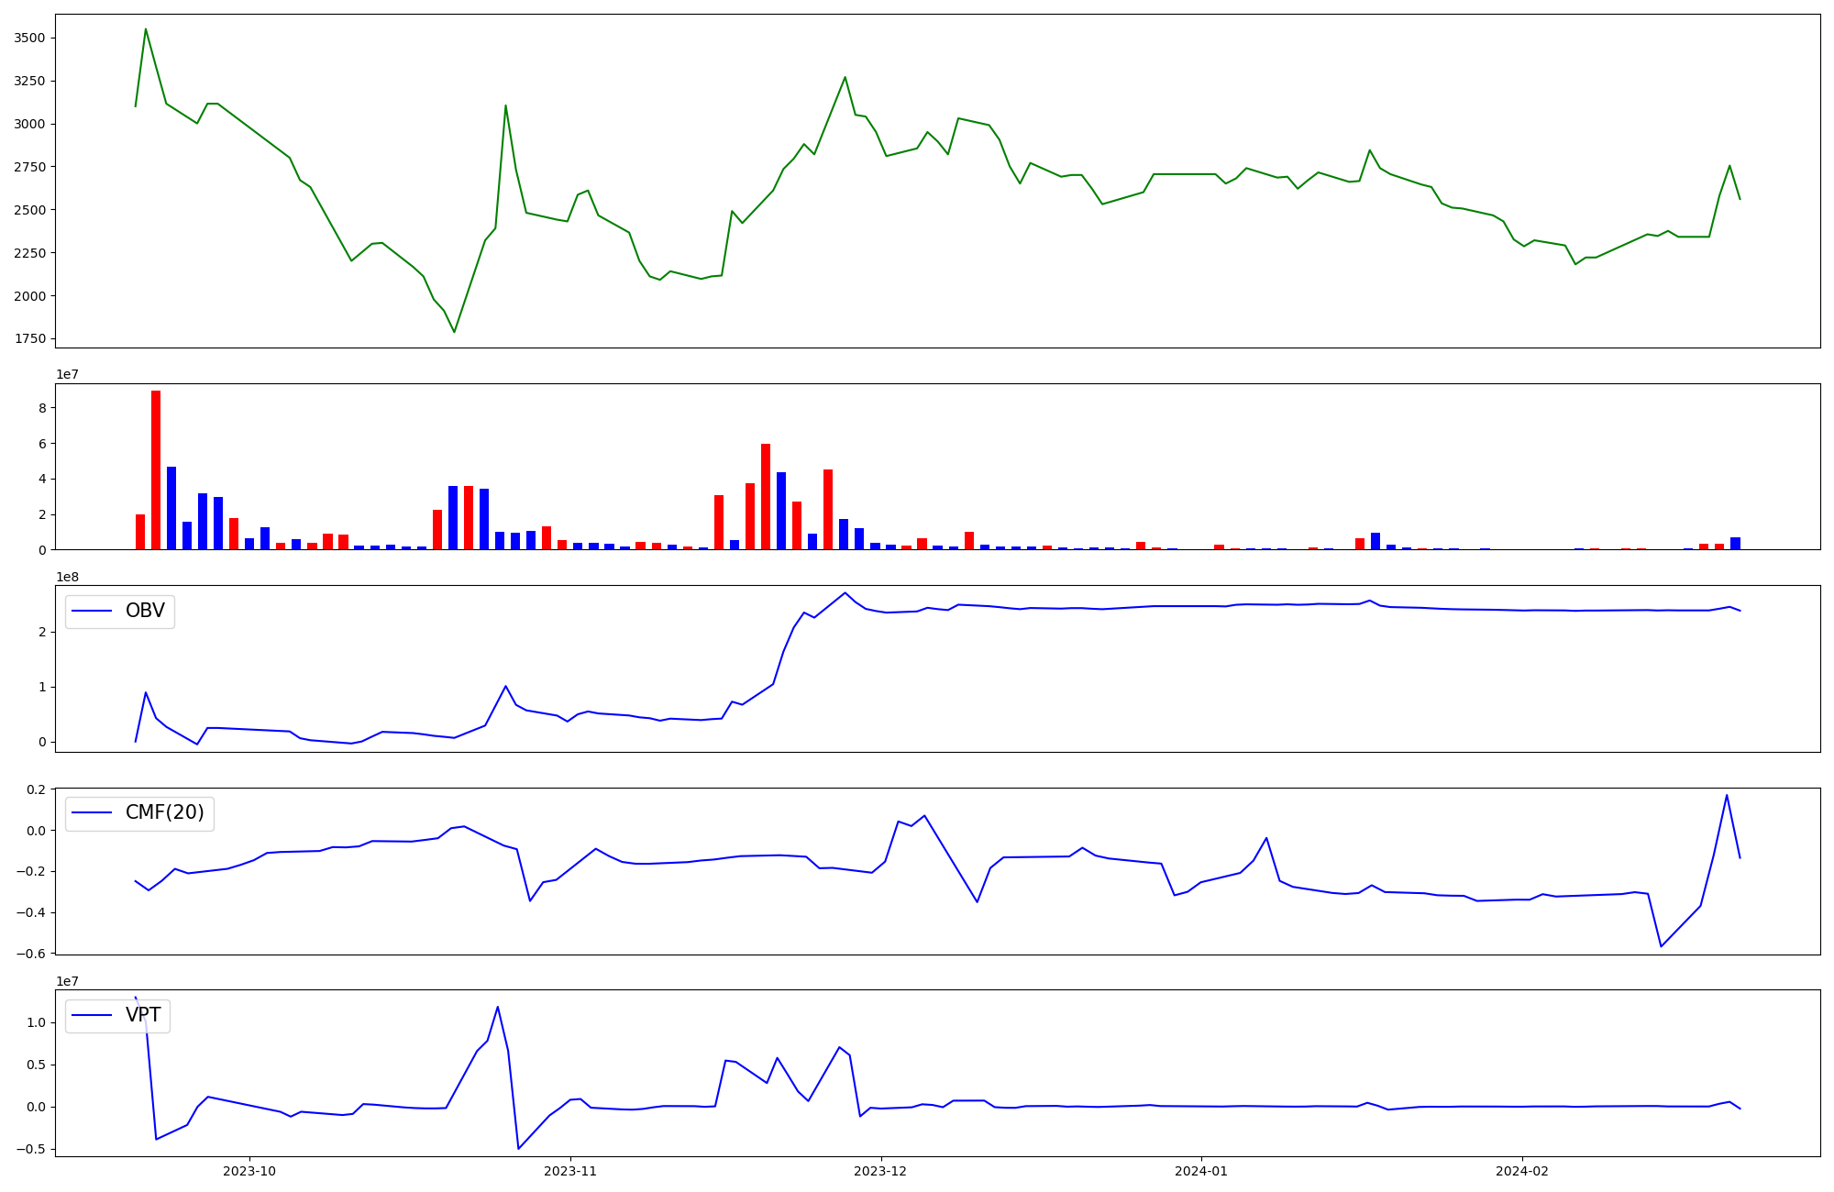The width and height of the screenshot is (1834, 1192).
Task: Click the CMF(20) legend label
Action: [x=164, y=813]
